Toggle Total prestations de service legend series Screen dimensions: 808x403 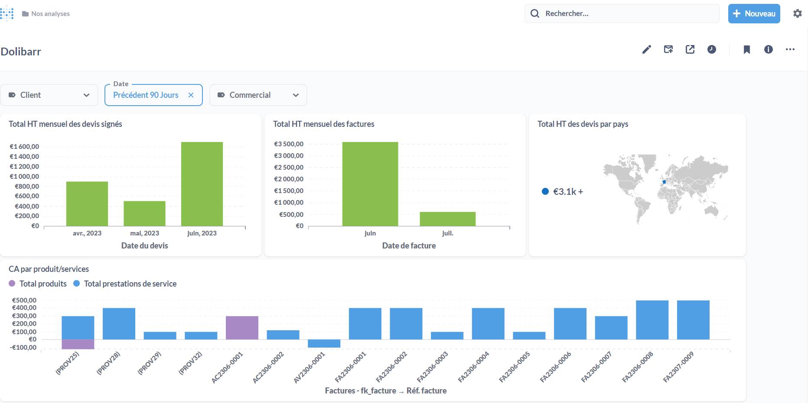click(x=125, y=284)
